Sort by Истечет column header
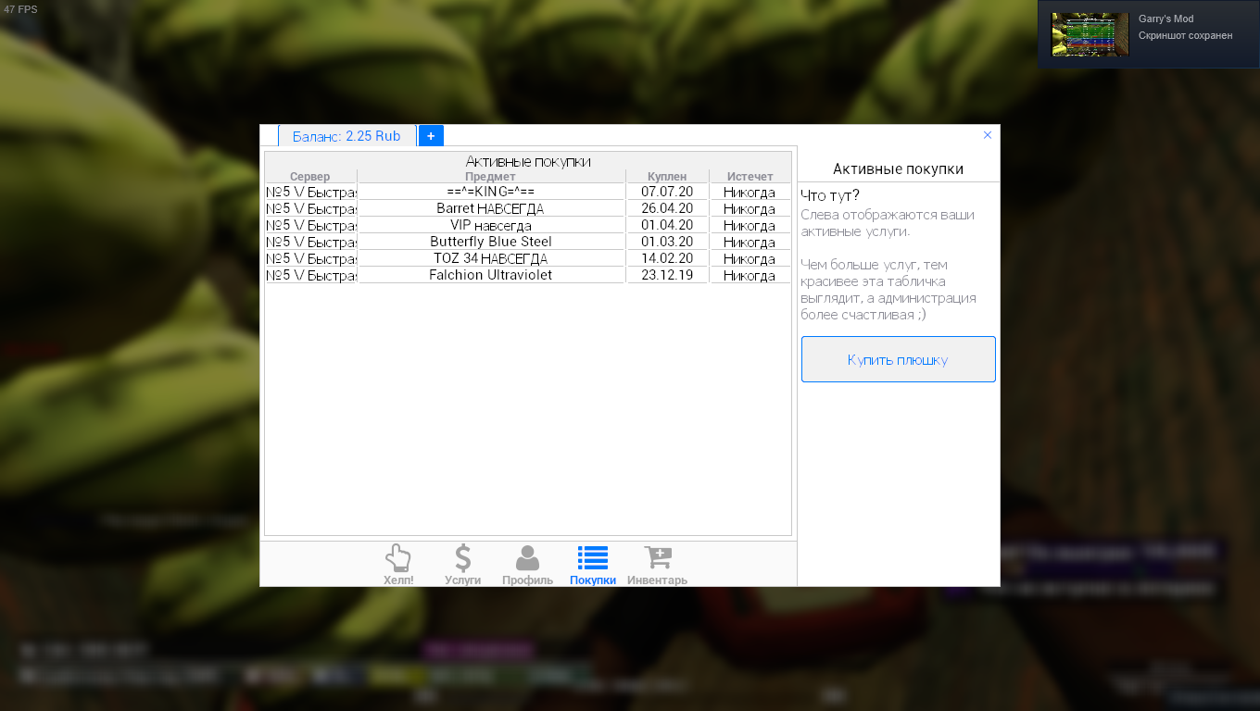 750,177
